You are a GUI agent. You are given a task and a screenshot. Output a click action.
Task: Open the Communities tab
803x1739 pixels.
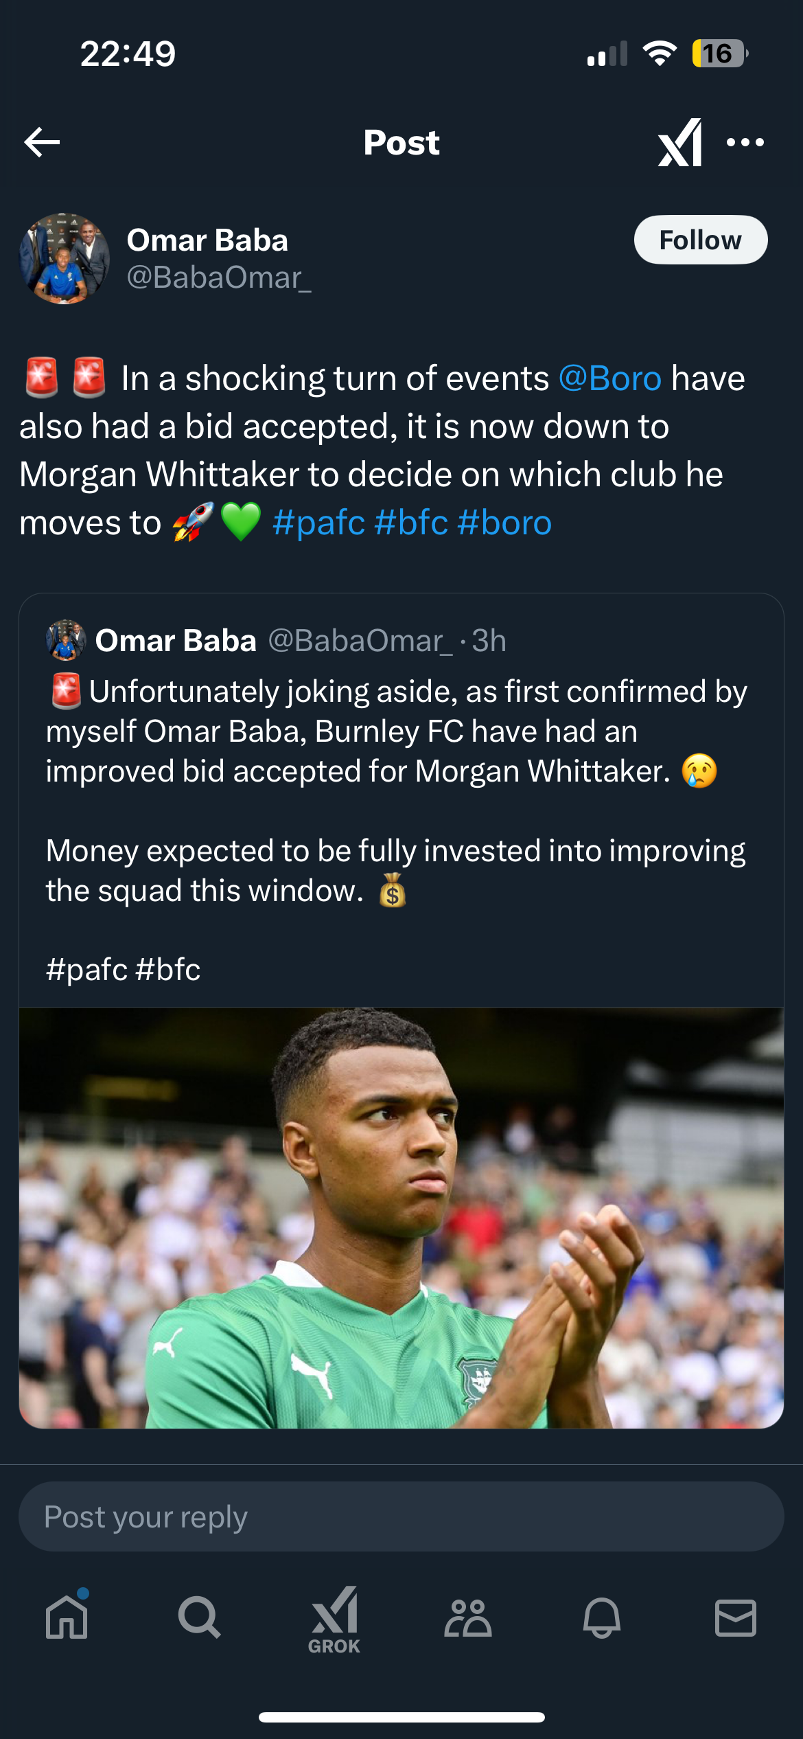468,1618
